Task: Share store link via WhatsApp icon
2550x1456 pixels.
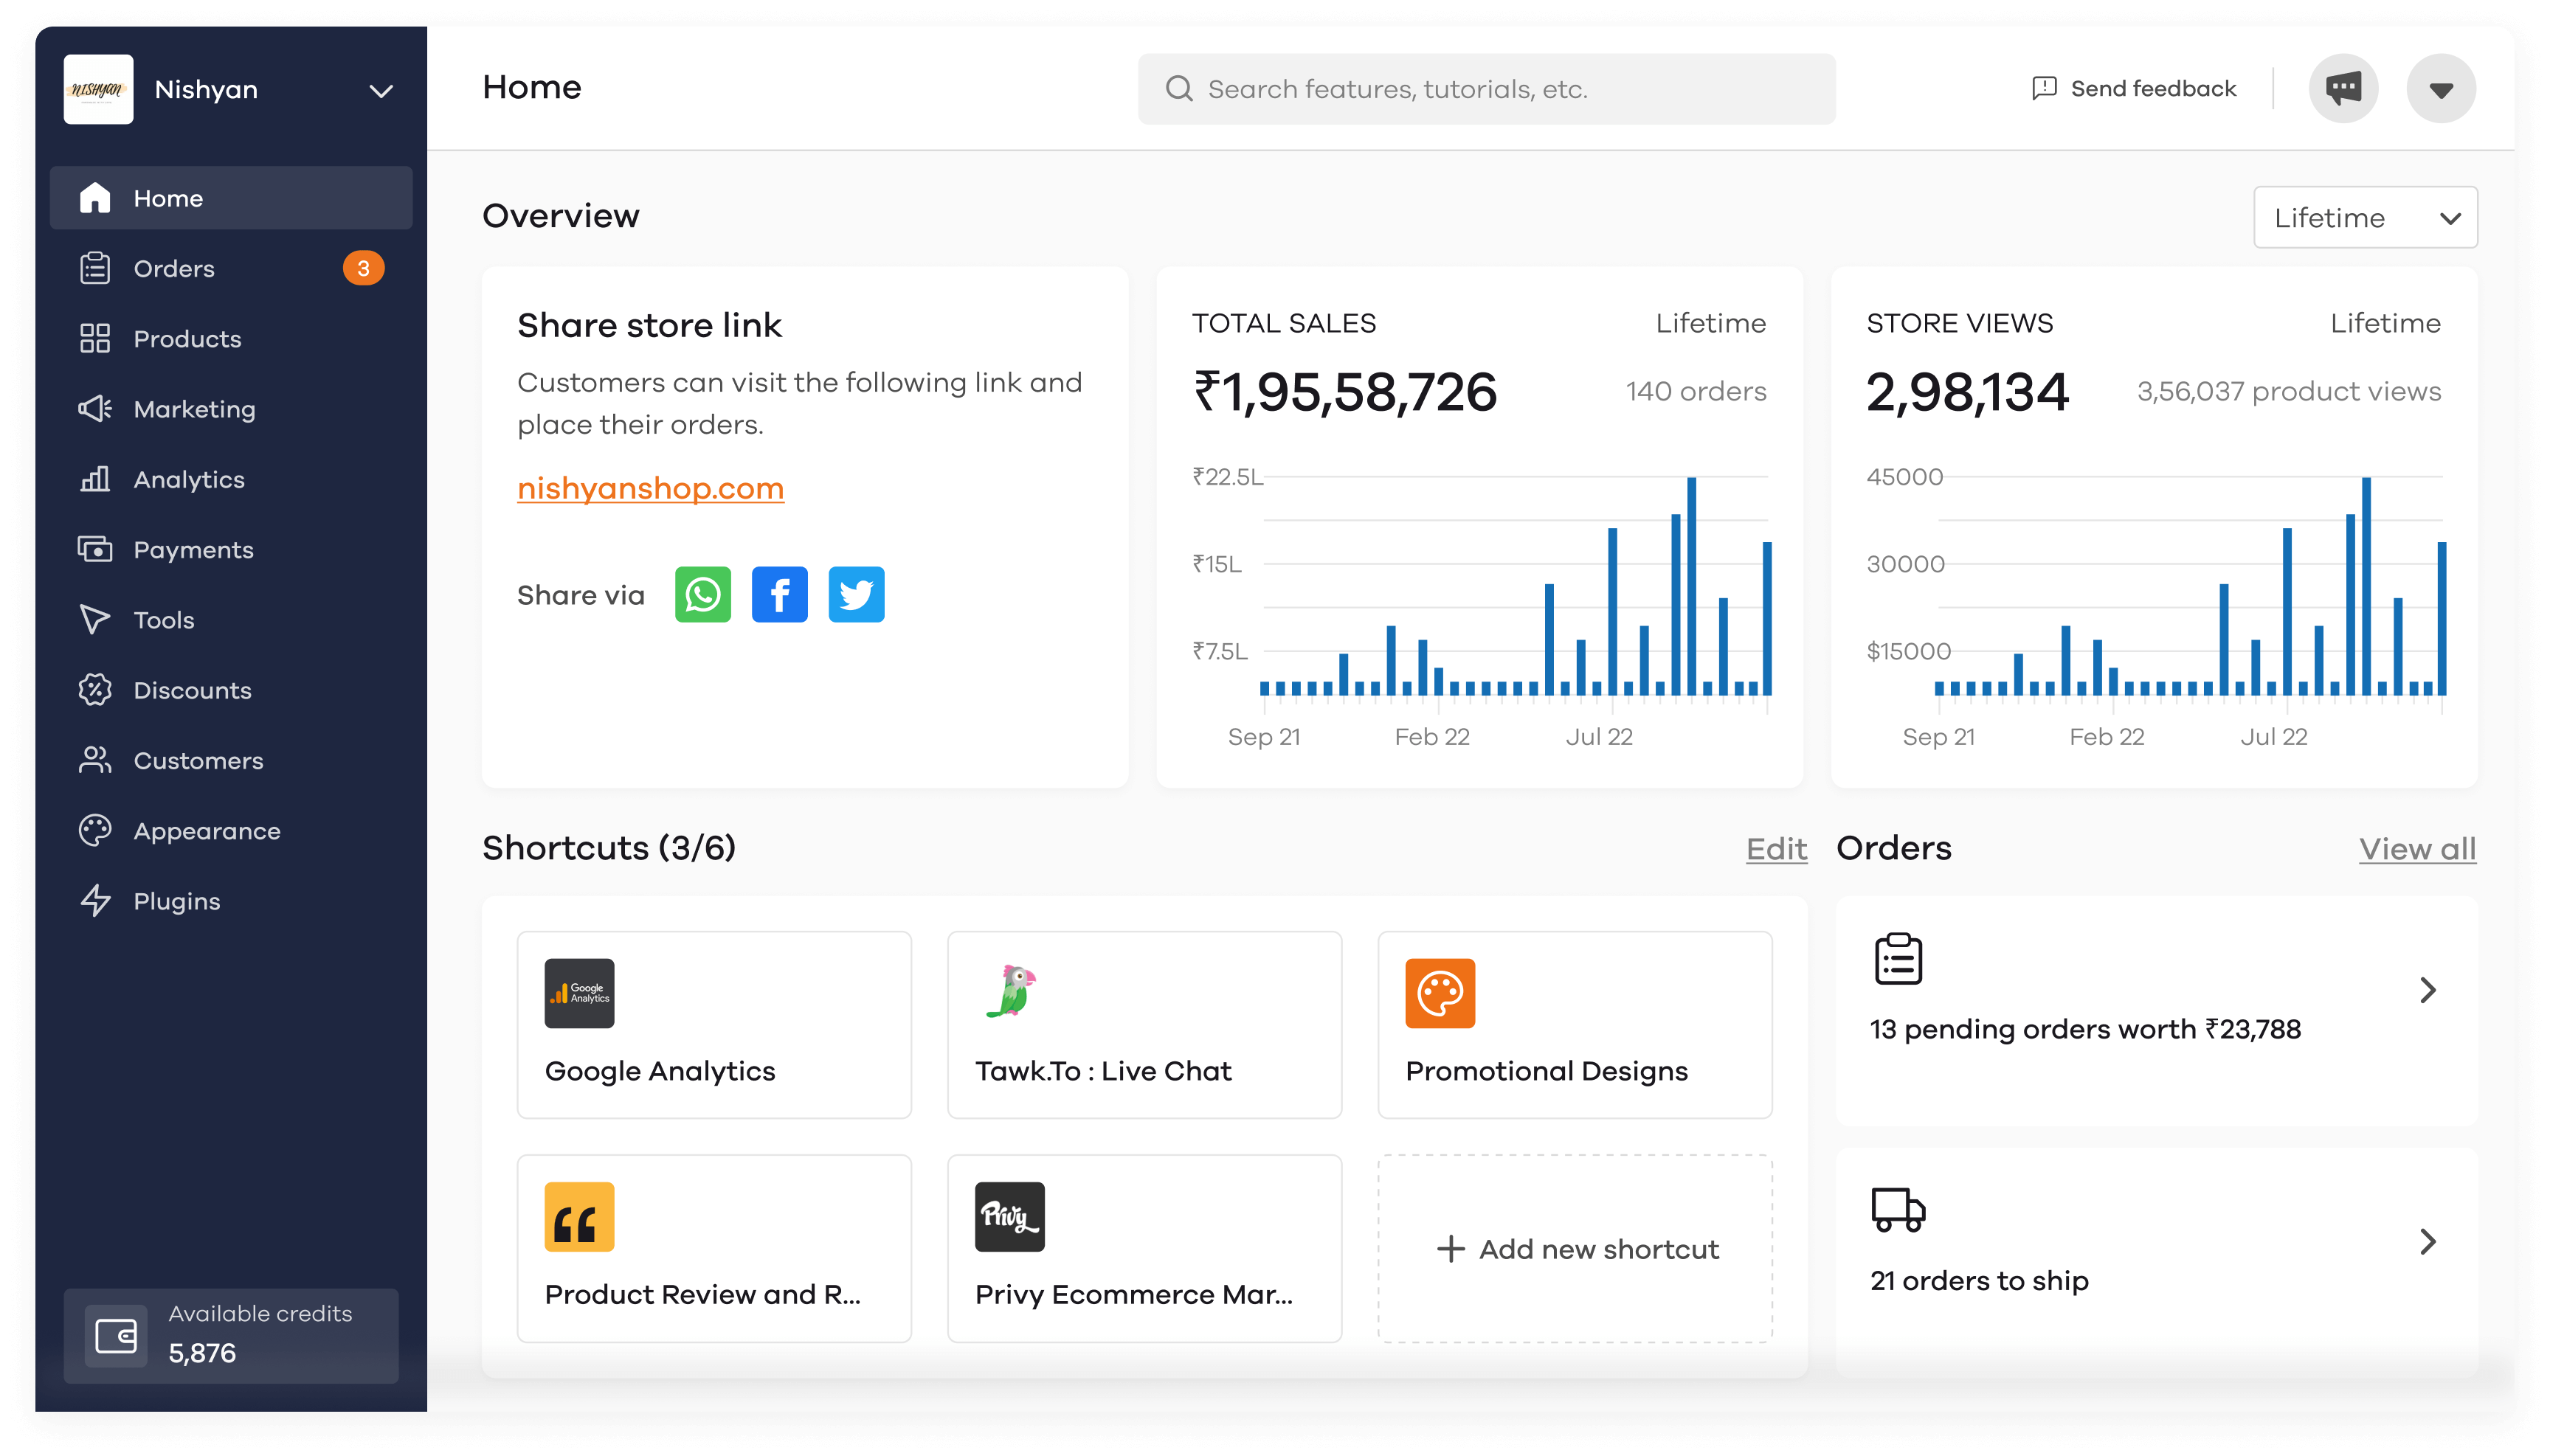Action: point(702,595)
